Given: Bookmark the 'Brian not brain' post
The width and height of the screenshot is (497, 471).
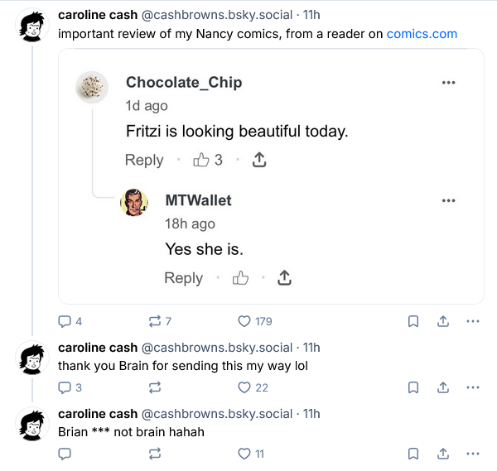Looking at the screenshot, I should 413,454.
